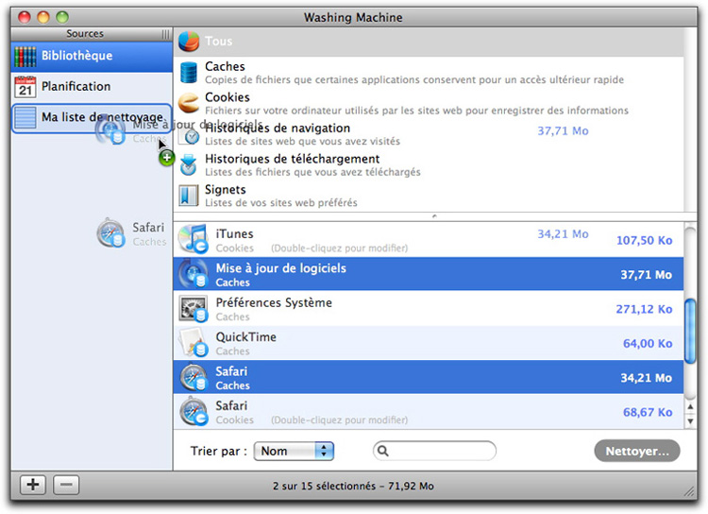708x514 pixels.
Task: Click the Caches database icon
Action: pyautogui.click(x=189, y=73)
